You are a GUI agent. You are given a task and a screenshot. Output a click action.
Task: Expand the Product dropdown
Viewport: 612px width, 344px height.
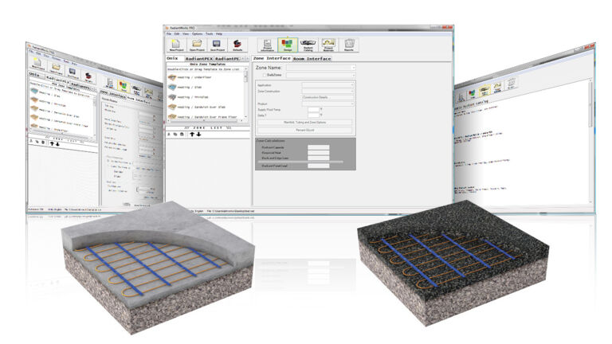[x=353, y=104]
